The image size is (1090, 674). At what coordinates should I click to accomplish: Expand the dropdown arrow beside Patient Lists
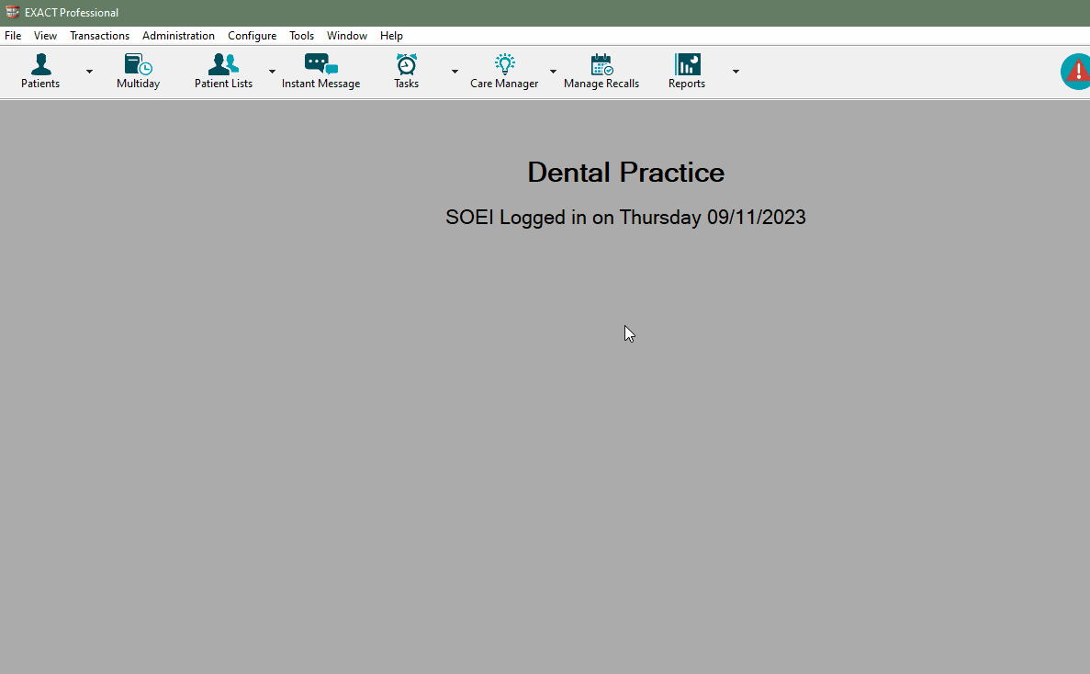[272, 72]
